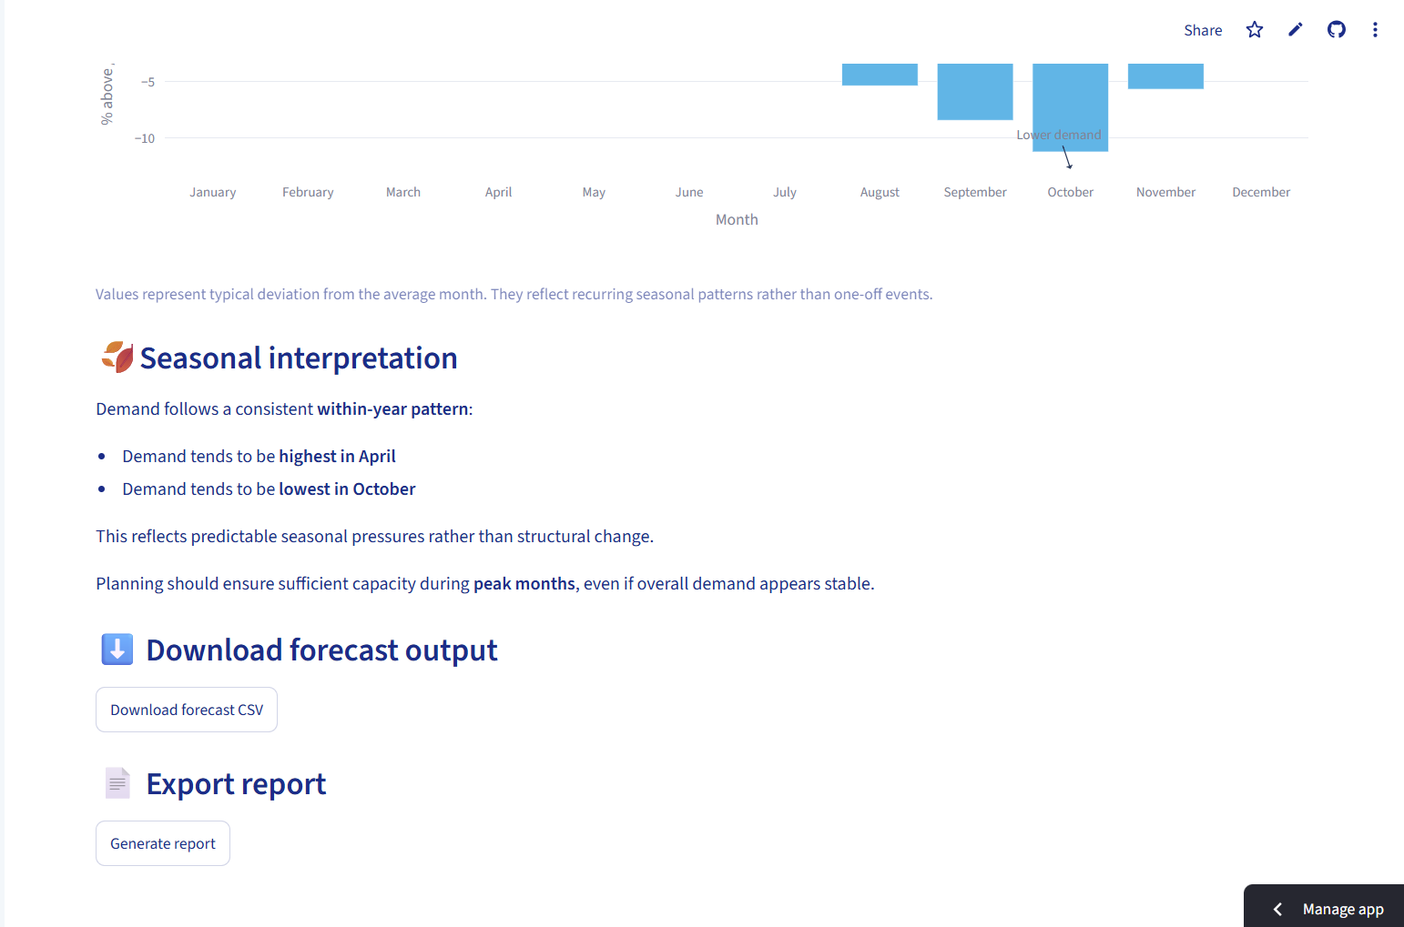Click the December axis label
This screenshot has width=1404, height=927.
pos(1261,192)
